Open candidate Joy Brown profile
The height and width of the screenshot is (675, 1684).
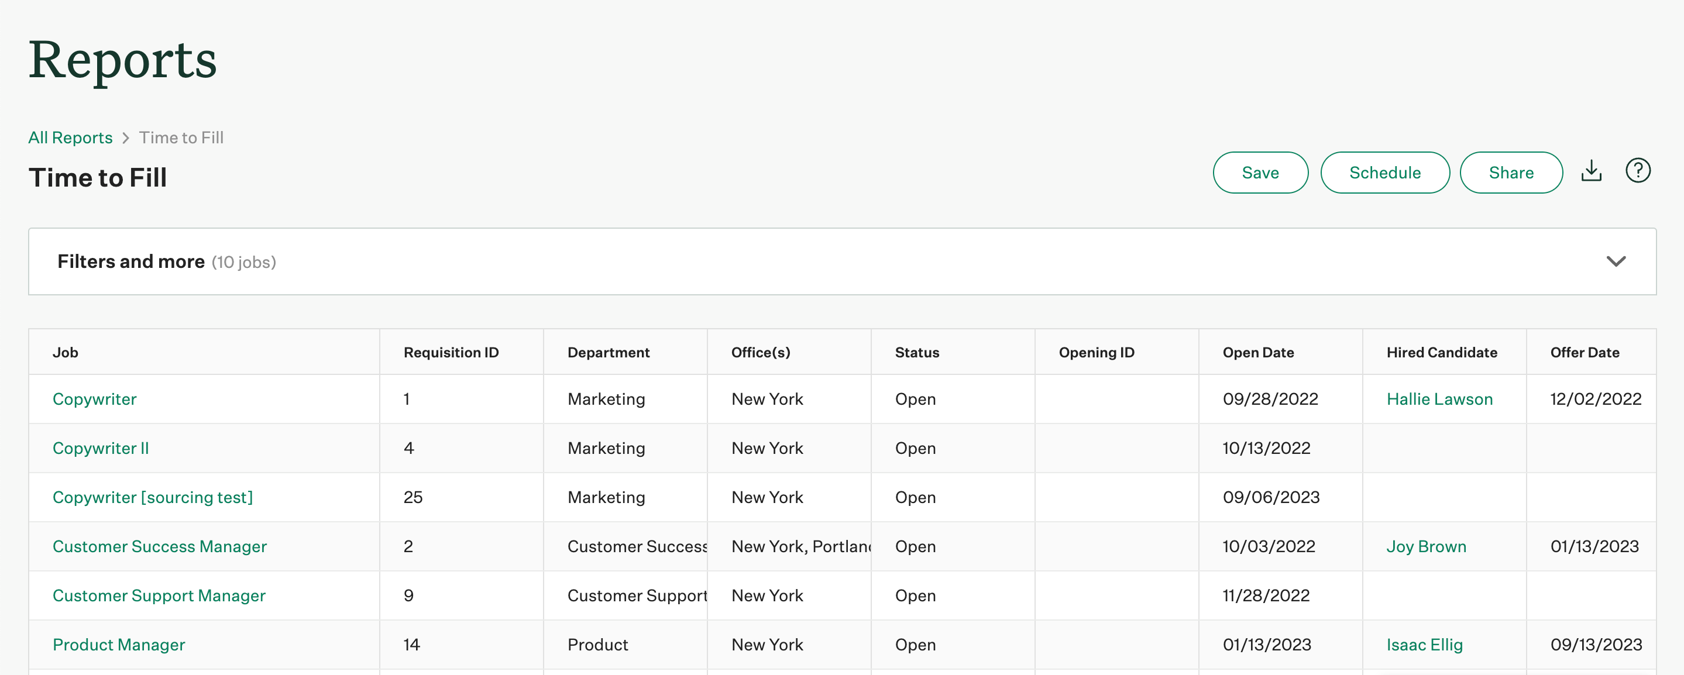(1427, 546)
